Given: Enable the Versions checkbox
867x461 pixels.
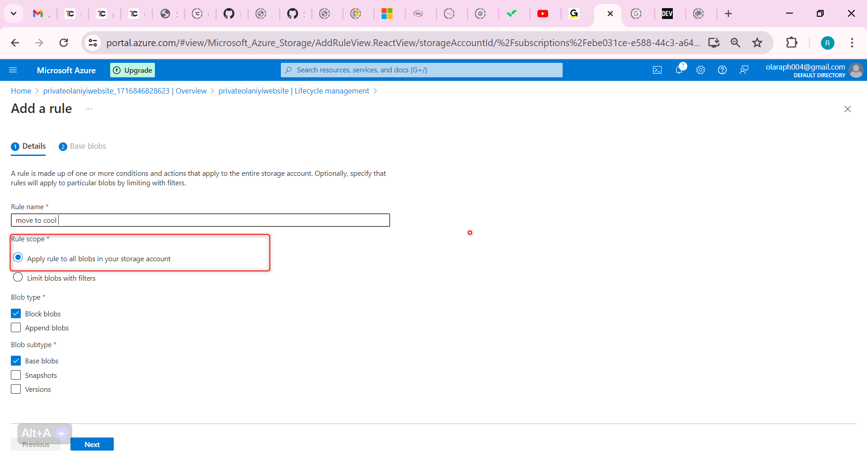Looking at the screenshot, I should (x=16, y=389).
